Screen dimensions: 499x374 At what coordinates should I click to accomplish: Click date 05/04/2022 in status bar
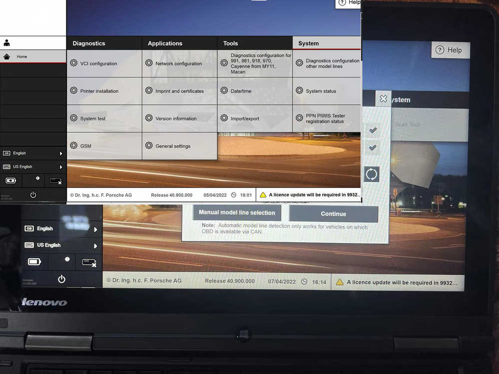215,195
